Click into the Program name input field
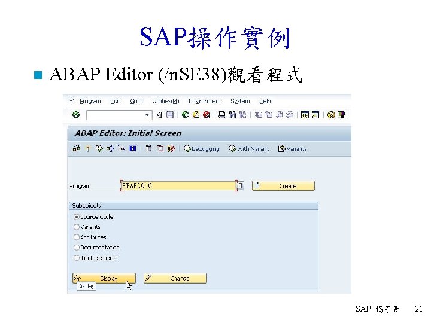This screenshot has height=323, width=431. click(178, 185)
